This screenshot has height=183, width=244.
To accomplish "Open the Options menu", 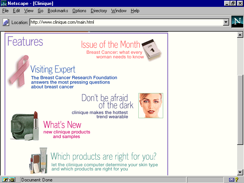I will (x=79, y=11).
